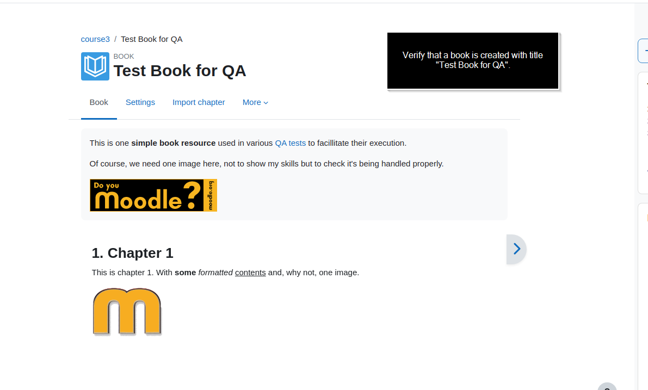Click the black verification tooltip box

(x=473, y=60)
